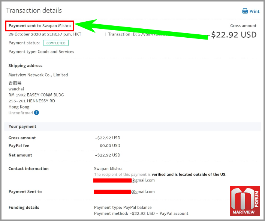Click the 'Unconfirmed' status text
265x221 pixels.
click(21, 113)
